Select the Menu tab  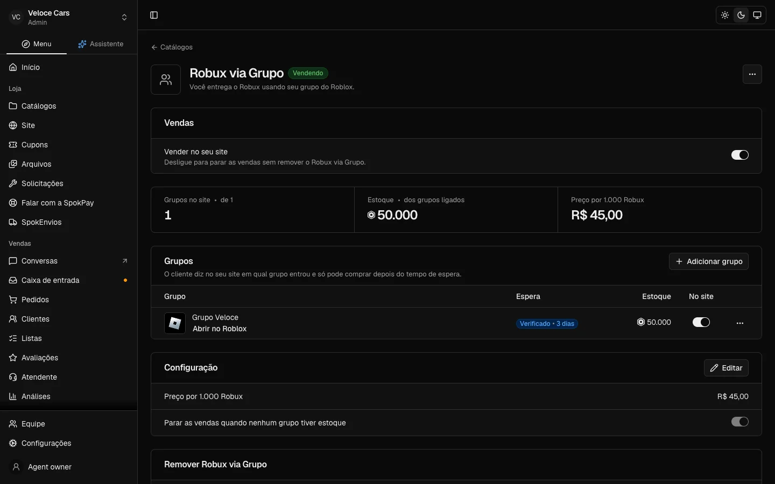point(37,44)
